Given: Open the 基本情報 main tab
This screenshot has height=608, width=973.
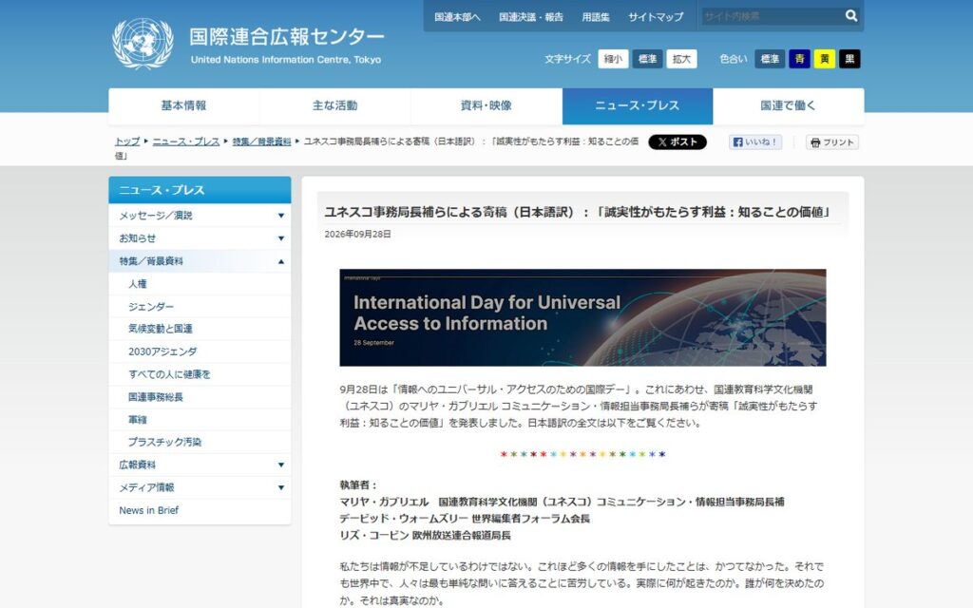Looking at the screenshot, I should tap(183, 106).
